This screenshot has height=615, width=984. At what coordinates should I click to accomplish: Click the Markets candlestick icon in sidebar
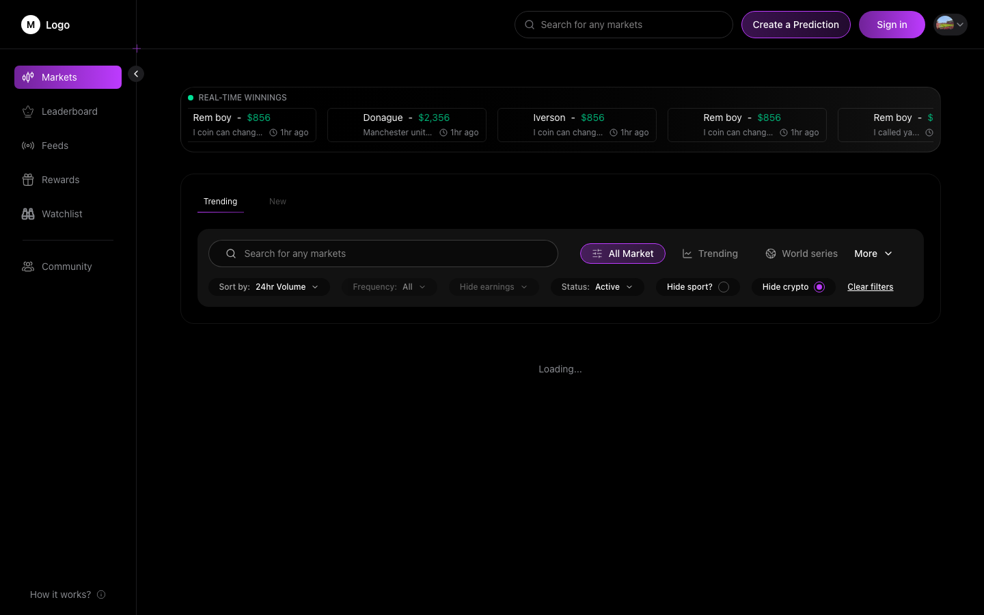pyautogui.click(x=28, y=77)
